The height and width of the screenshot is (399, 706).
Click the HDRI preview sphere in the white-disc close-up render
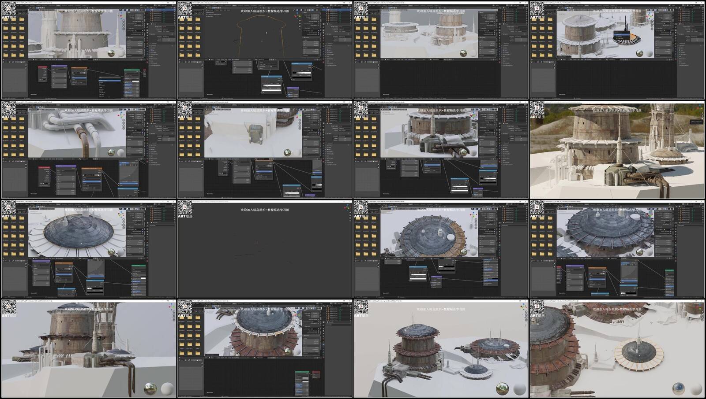[x=679, y=388]
